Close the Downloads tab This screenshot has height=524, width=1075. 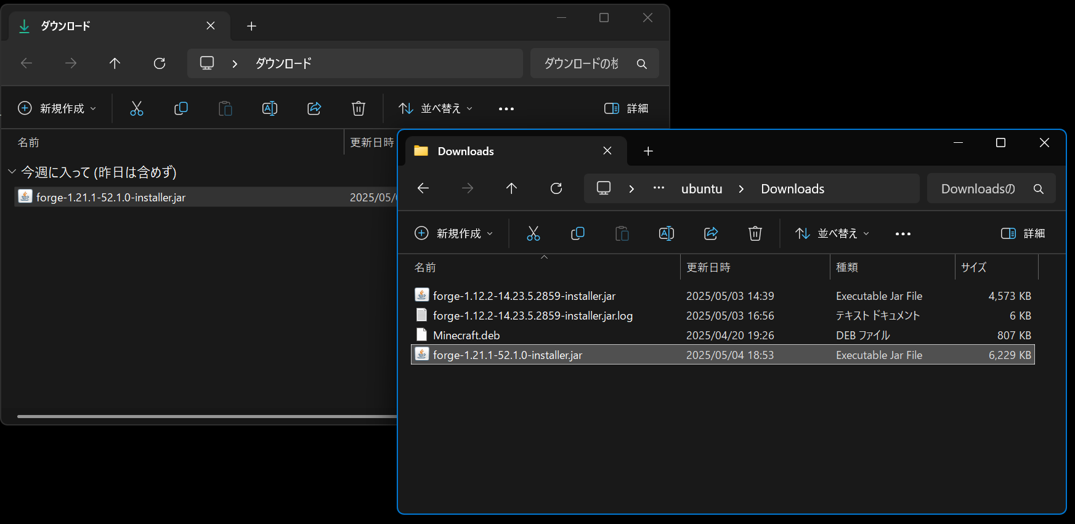(x=607, y=151)
